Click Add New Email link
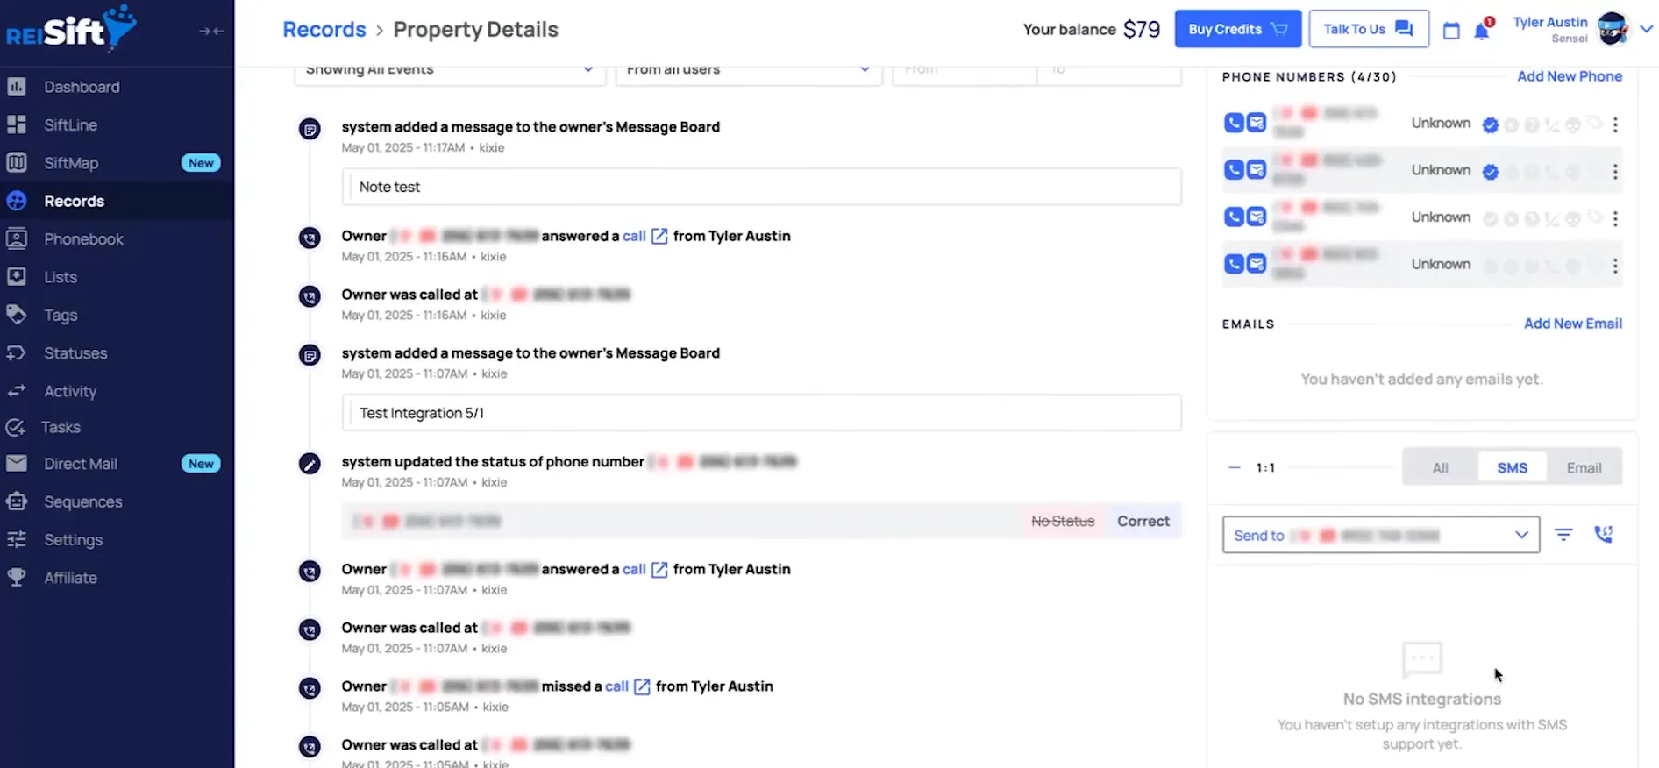 coord(1573,324)
